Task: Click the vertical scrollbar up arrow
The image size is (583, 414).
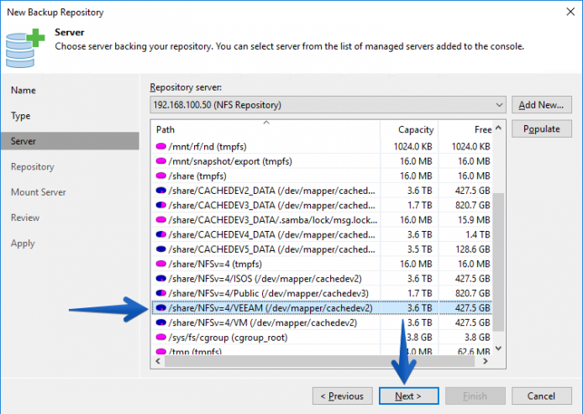Action: (499, 128)
